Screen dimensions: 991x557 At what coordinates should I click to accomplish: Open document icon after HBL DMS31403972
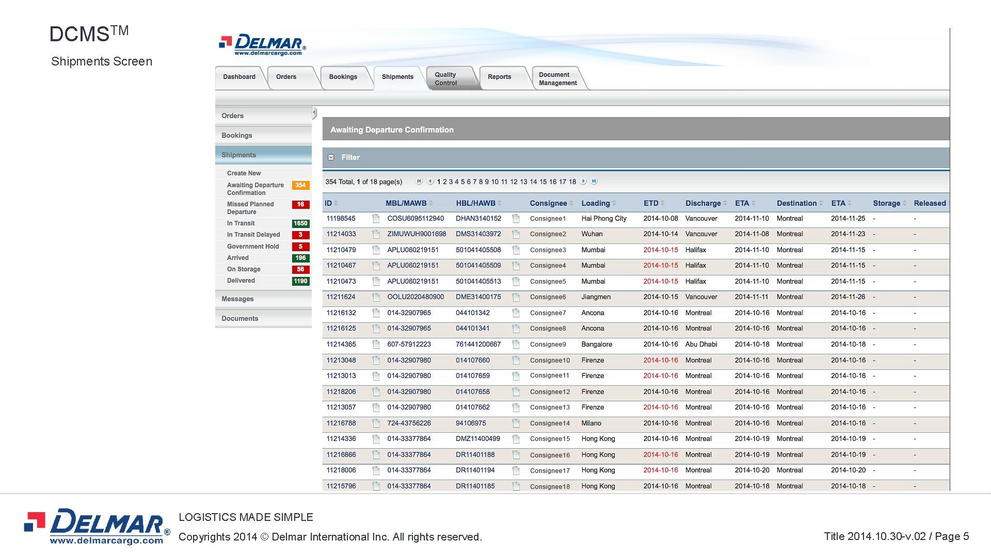point(516,234)
